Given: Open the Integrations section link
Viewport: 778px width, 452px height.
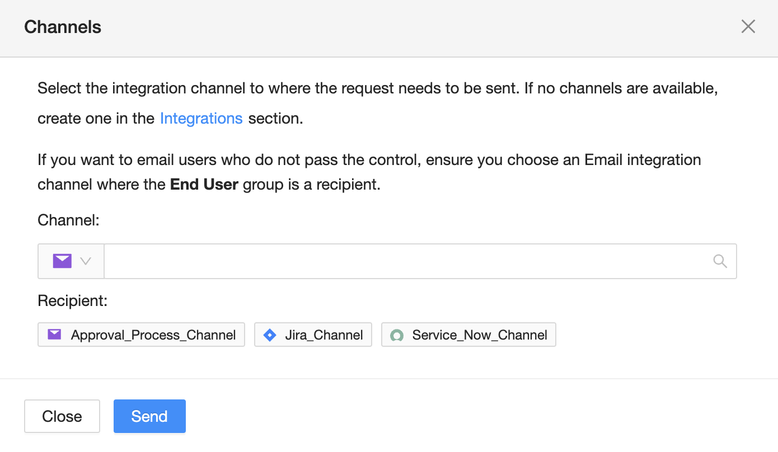Looking at the screenshot, I should coord(201,119).
